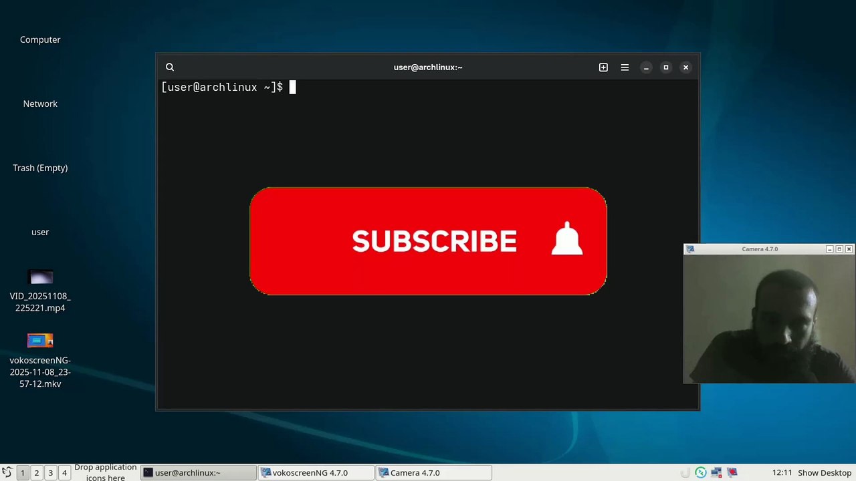
Task: Maximize the Camera 4.7.0 window
Action: pos(839,249)
